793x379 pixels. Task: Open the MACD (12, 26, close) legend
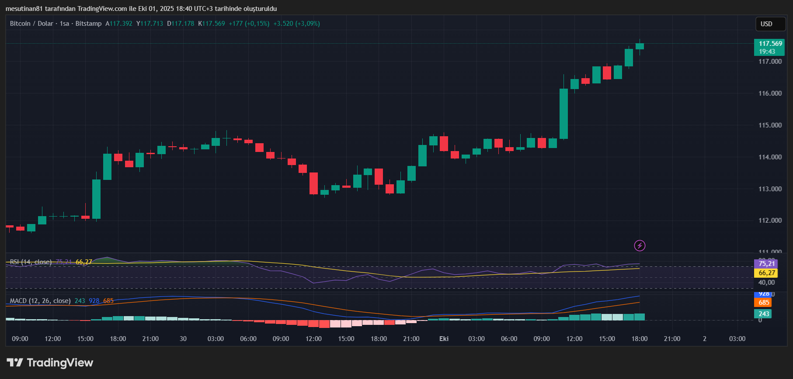pyautogui.click(x=40, y=301)
